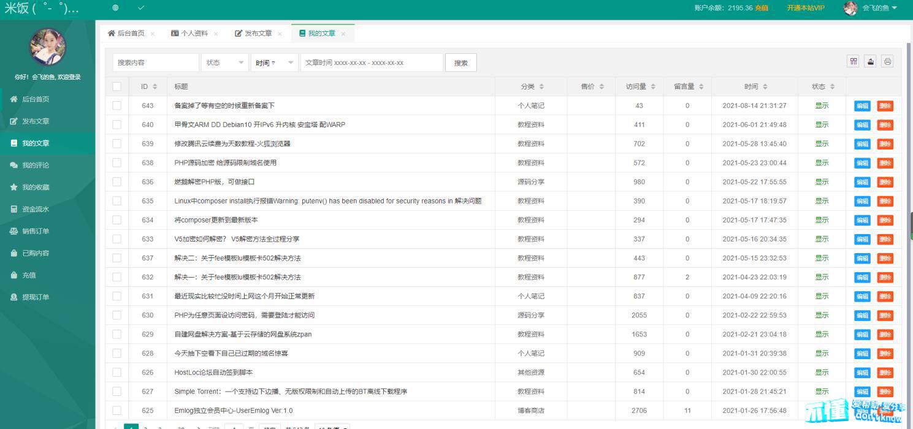Check the box for article 643
This screenshot has height=429, width=913.
click(x=117, y=105)
